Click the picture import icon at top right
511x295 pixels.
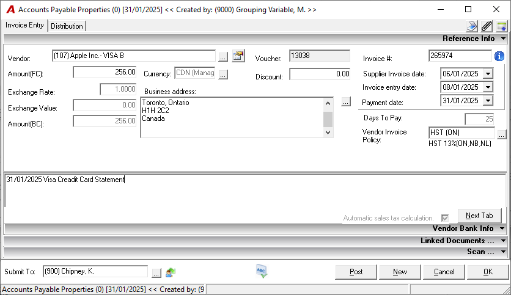click(502, 26)
